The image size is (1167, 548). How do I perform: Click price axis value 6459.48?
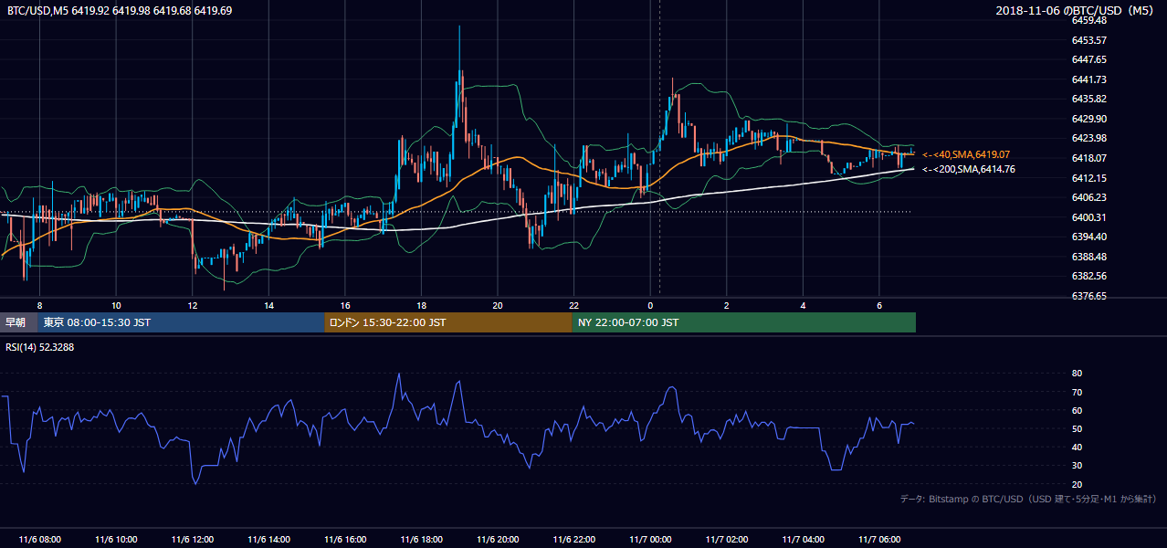pos(1088,20)
